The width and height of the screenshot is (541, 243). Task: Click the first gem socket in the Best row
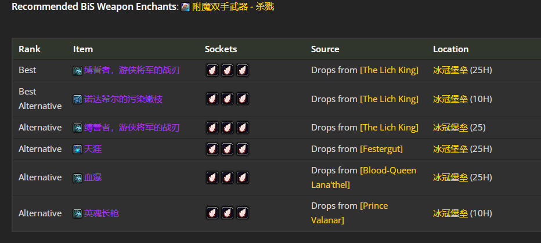coord(212,70)
